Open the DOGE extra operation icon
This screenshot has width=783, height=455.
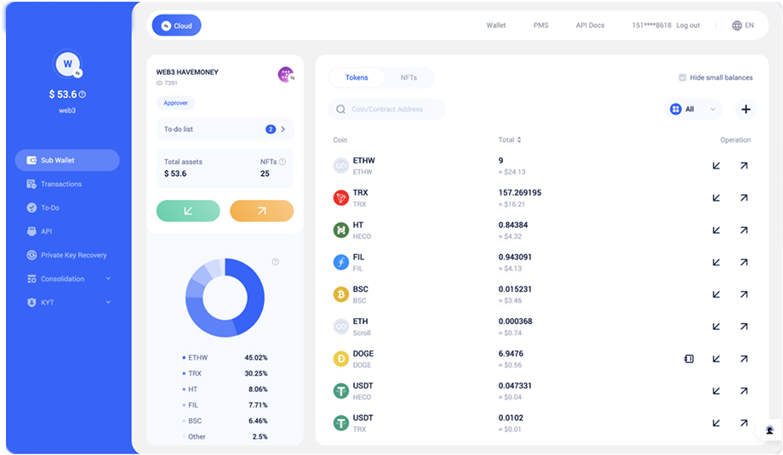pyautogui.click(x=689, y=359)
